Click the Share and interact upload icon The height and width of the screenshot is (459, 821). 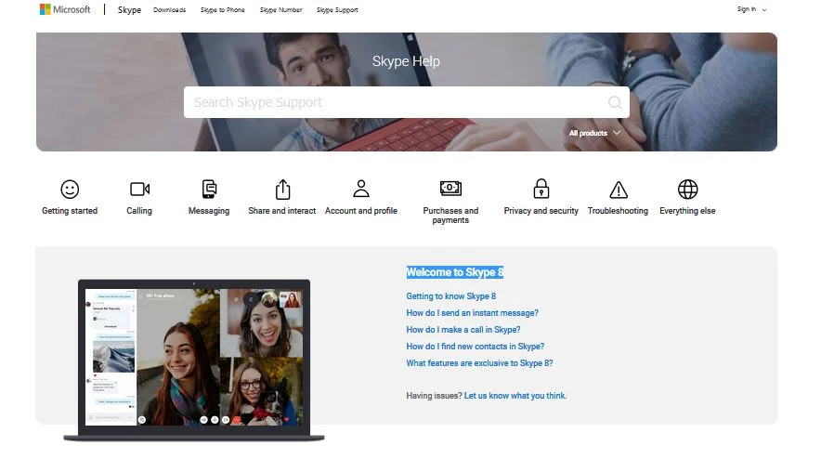tap(282, 190)
